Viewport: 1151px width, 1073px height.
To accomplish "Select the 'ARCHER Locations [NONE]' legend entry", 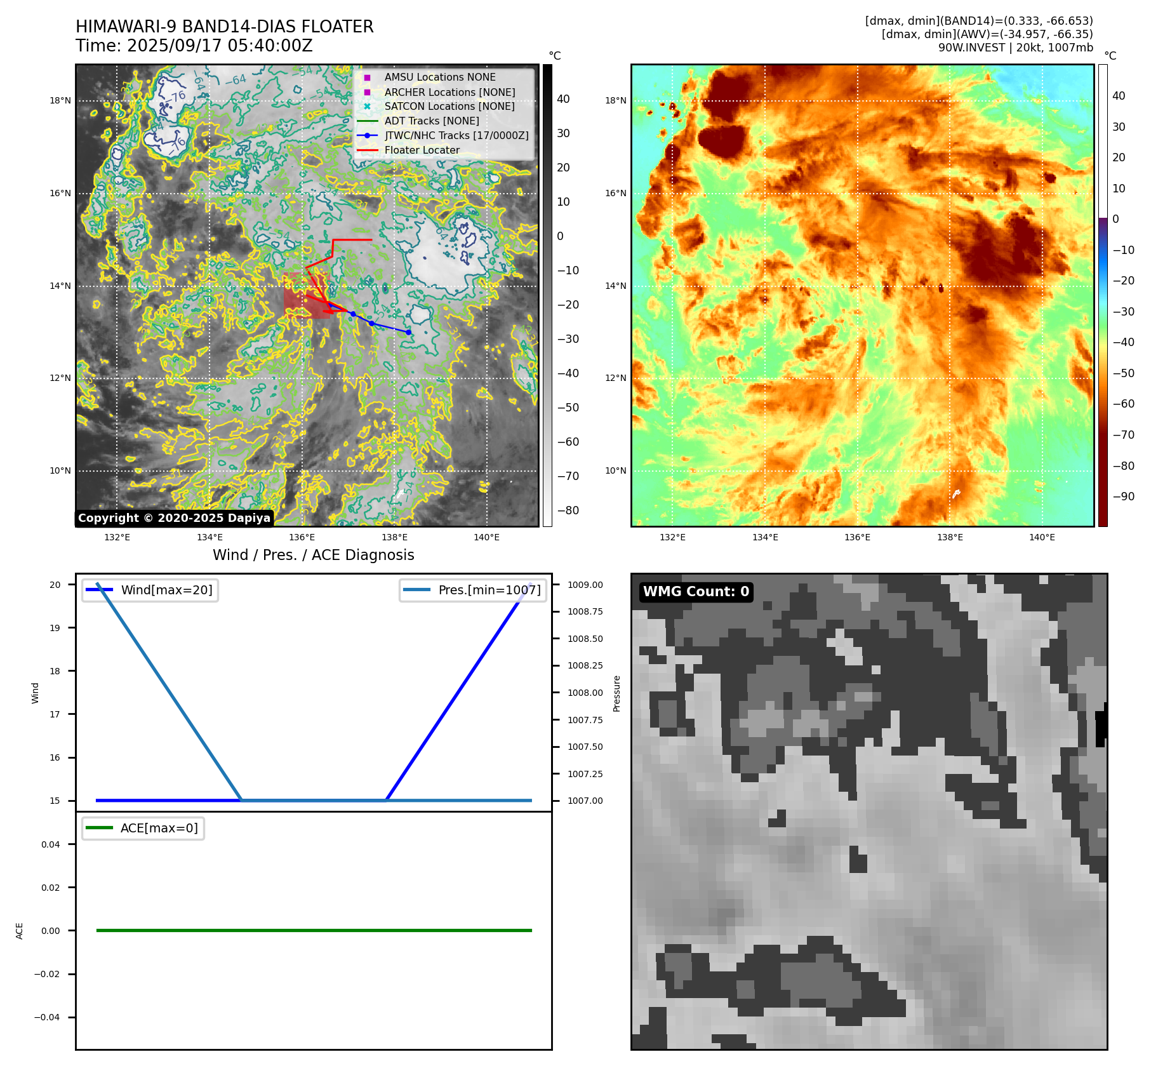I will pyautogui.click(x=449, y=92).
